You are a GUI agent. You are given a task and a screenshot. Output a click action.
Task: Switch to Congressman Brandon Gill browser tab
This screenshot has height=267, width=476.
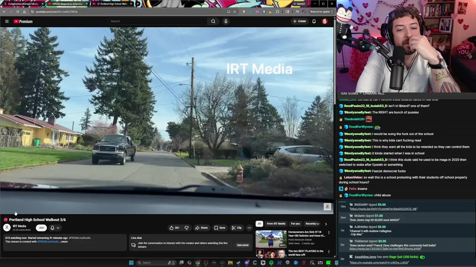[x=22, y=4]
